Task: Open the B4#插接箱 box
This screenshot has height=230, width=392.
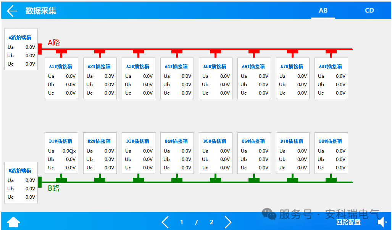Action: click(x=177, y=153)
